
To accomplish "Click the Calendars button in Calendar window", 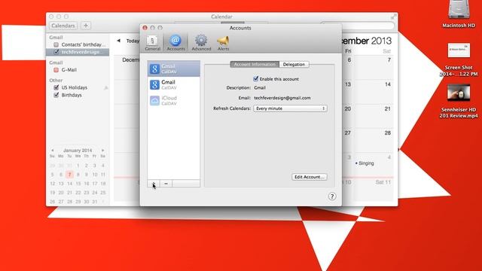I will (63, 26).
